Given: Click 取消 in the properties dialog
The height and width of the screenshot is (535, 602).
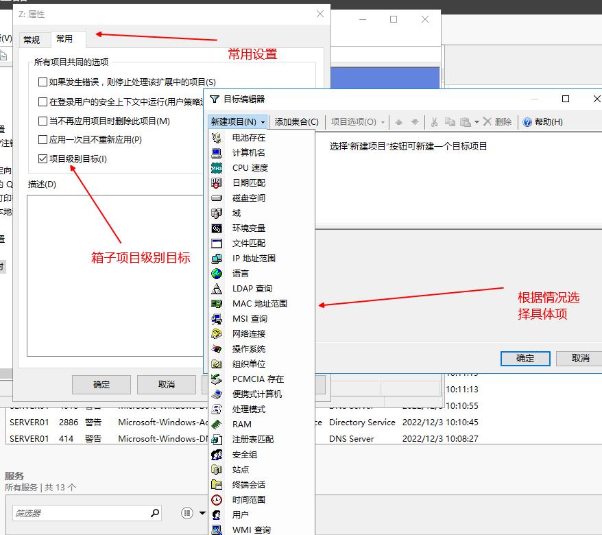Looking at the screenshot, I should tap(166, 384).
